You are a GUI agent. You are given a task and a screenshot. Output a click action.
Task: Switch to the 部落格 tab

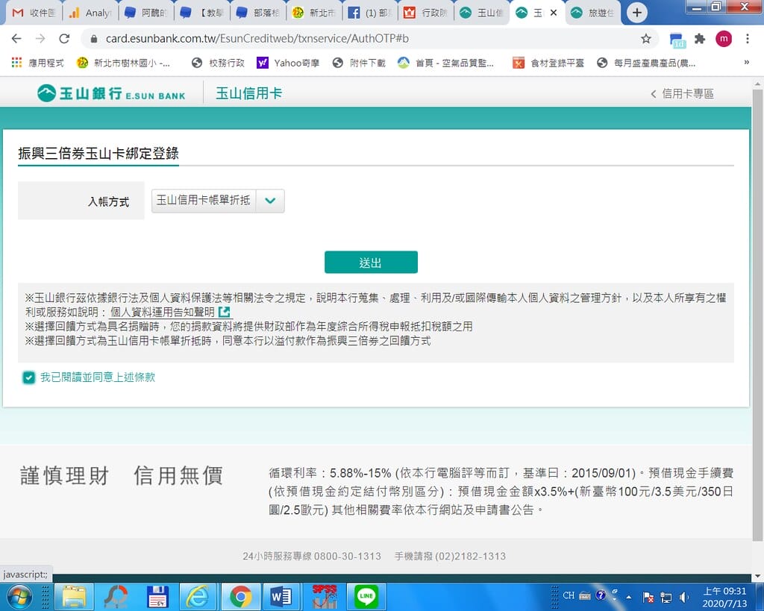(259, 13)
